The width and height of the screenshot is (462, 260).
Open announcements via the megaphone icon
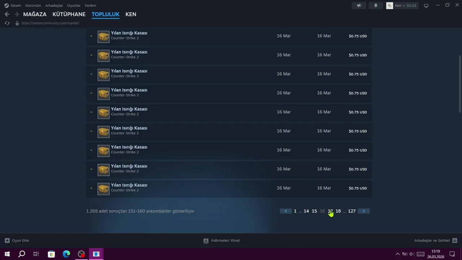[359, 5]
